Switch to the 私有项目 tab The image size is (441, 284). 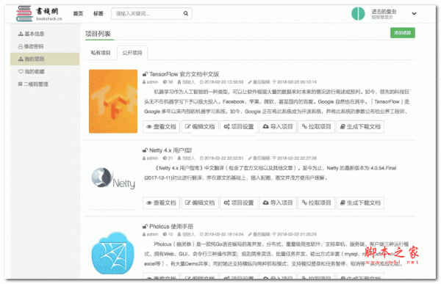(x=101, y=53)
